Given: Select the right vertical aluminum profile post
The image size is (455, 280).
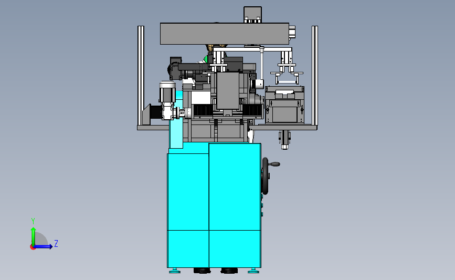Looking at the screenshot, I should [315, 76].
